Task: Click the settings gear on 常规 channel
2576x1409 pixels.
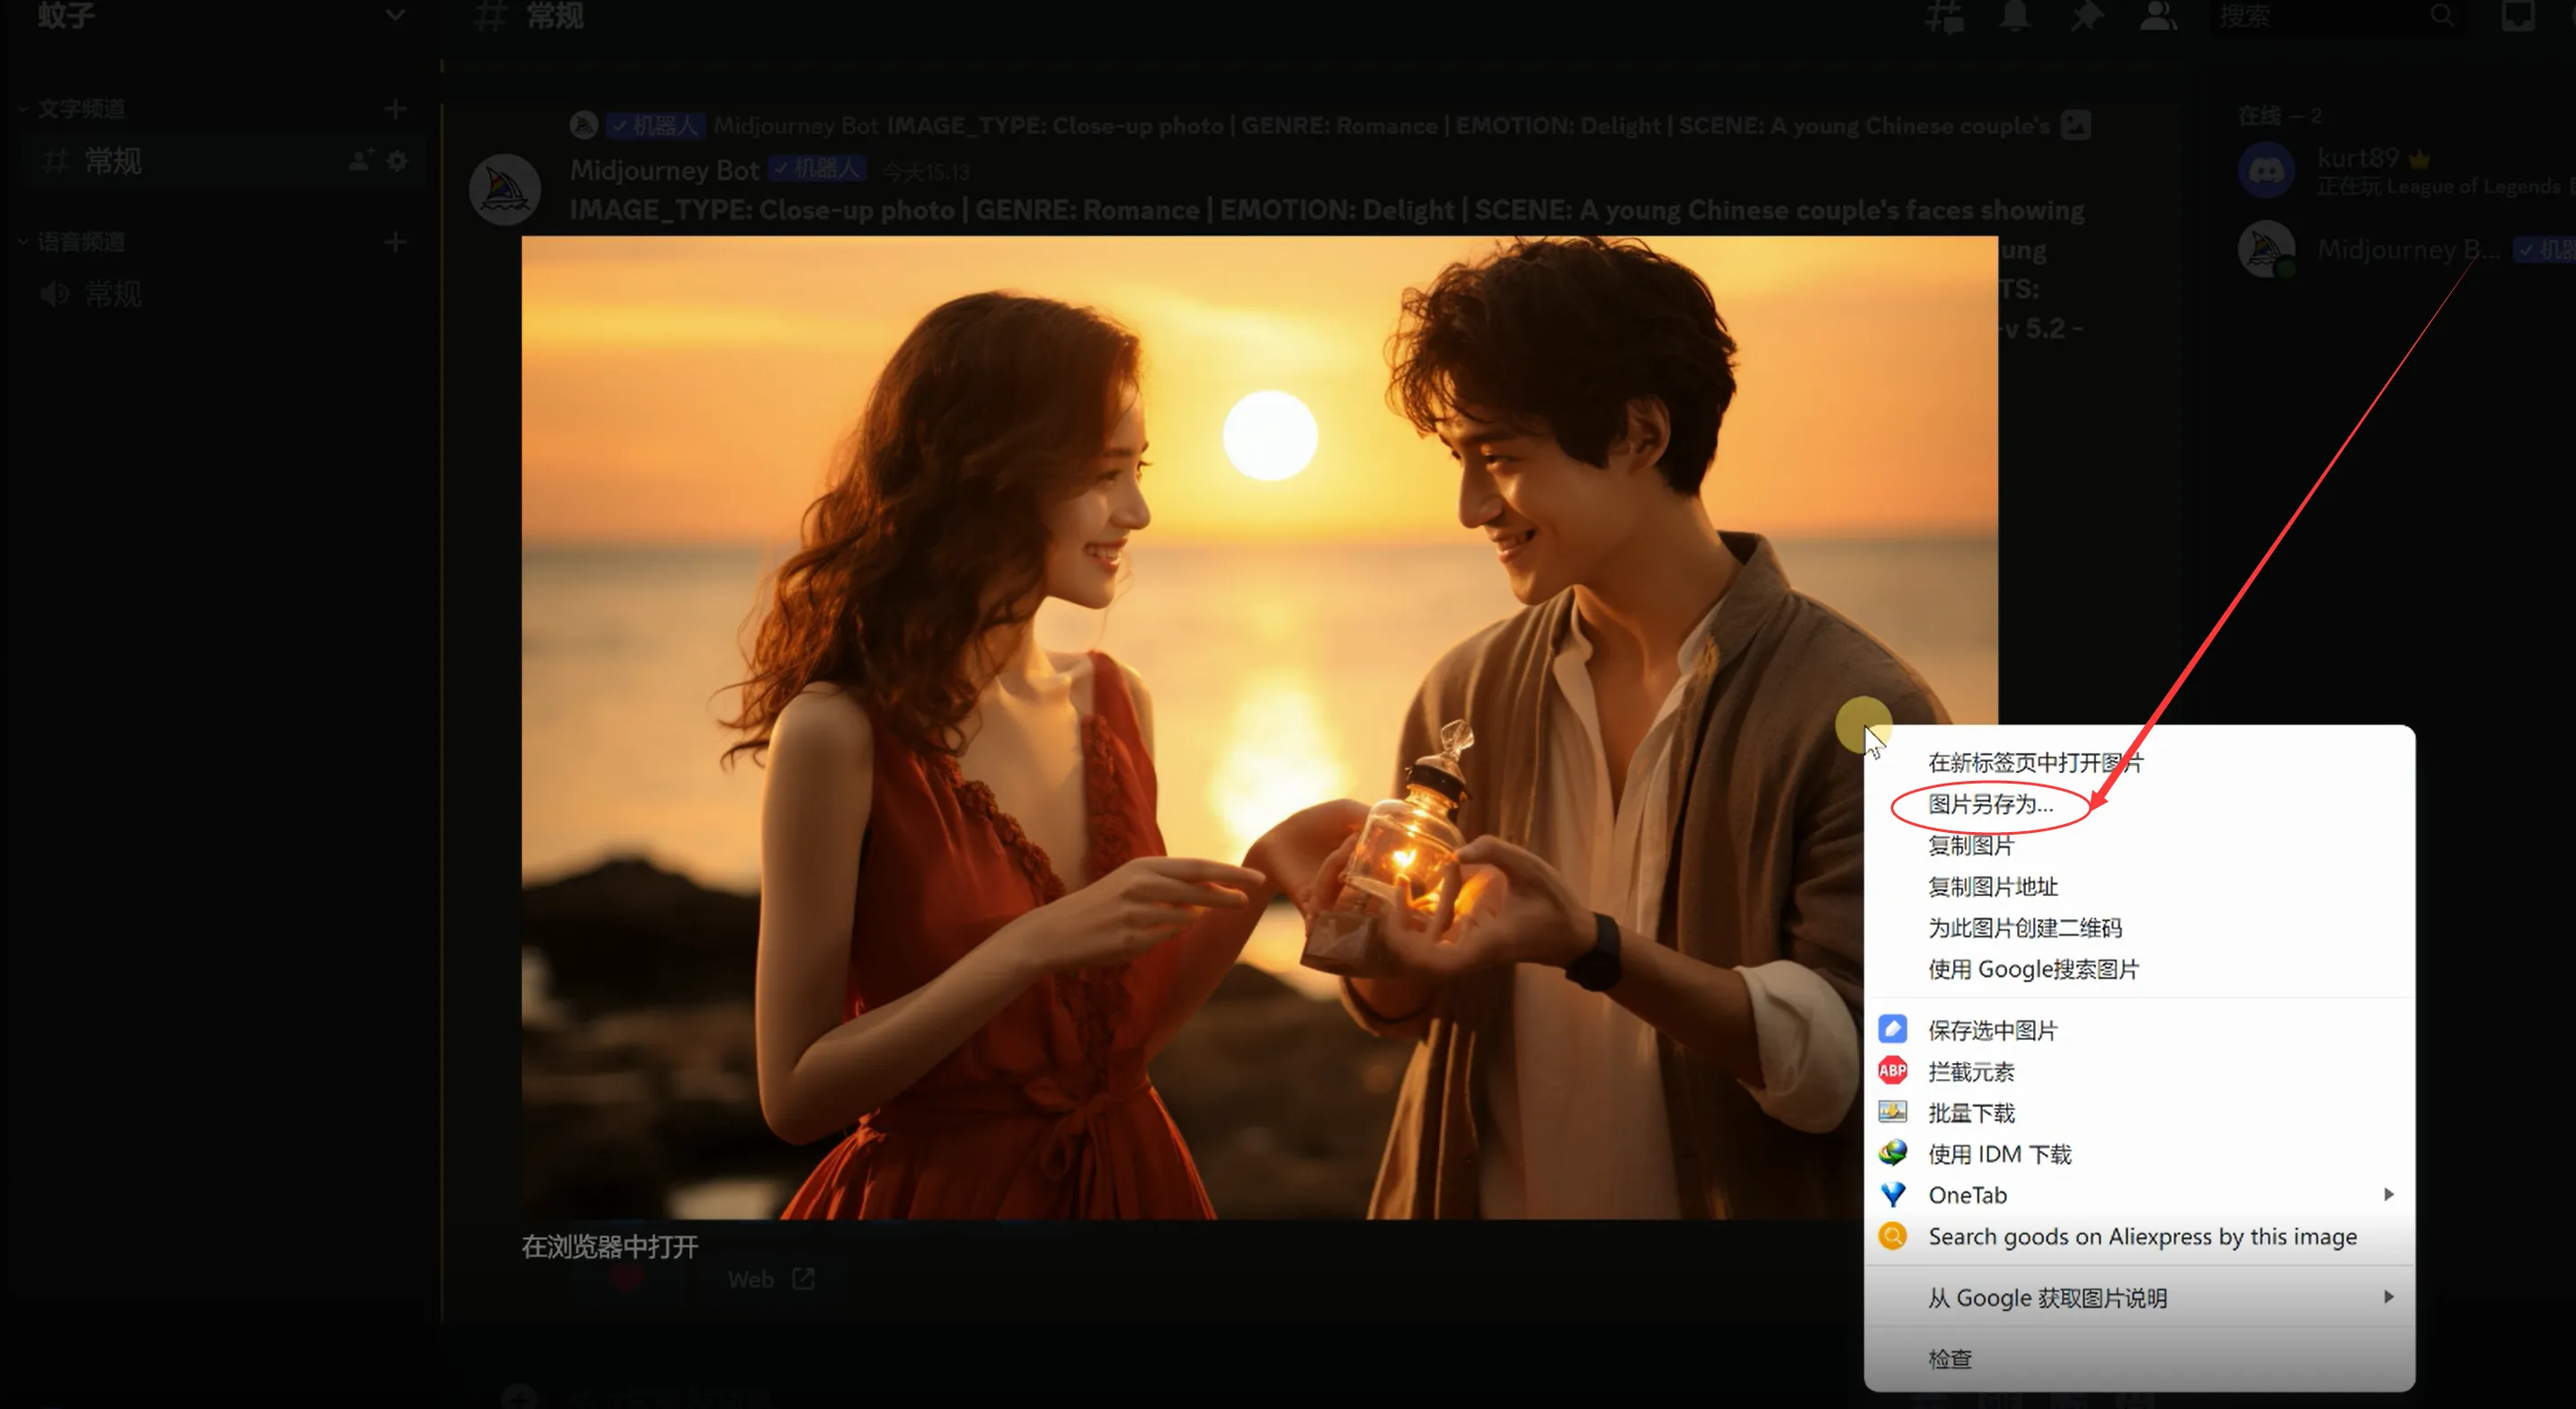Action: point(397,160)
